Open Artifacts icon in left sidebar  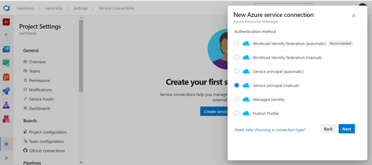[x=6, y=119]
